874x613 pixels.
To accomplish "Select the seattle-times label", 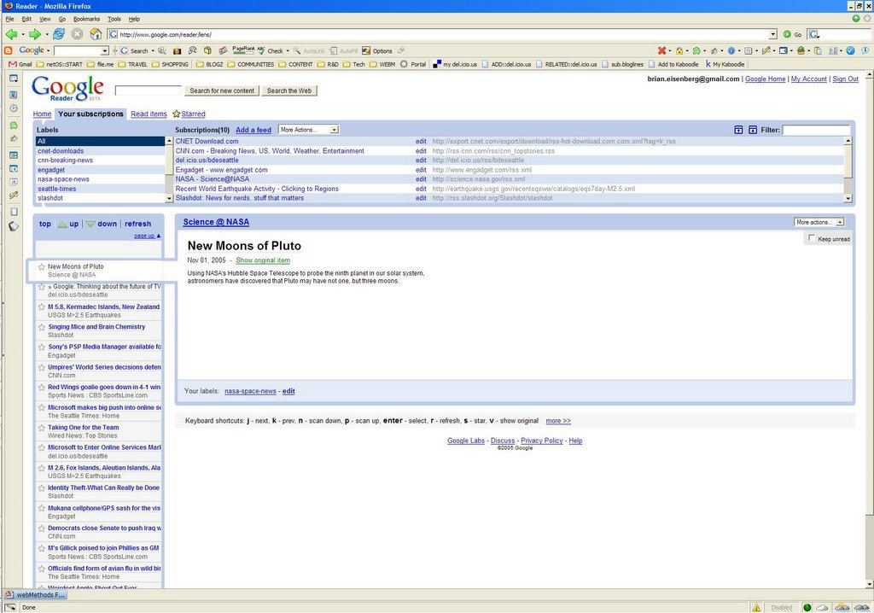I will click(57, 189).
